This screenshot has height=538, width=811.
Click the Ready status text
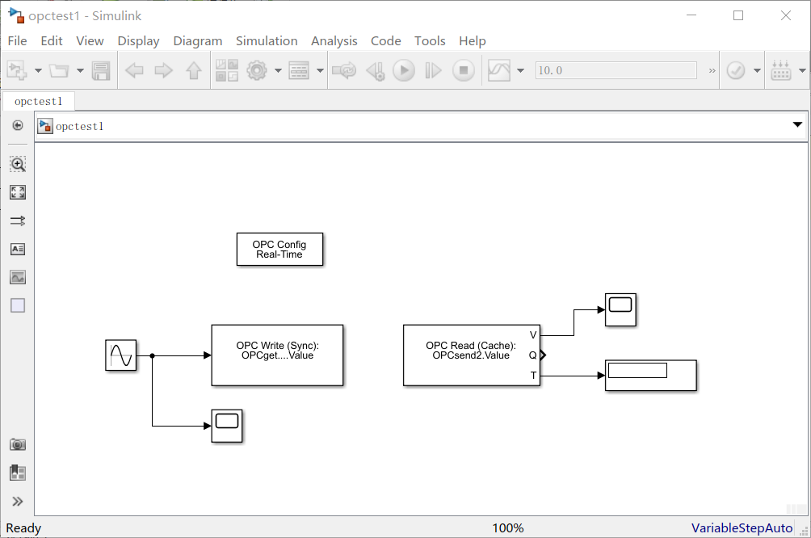coord(23,528)
